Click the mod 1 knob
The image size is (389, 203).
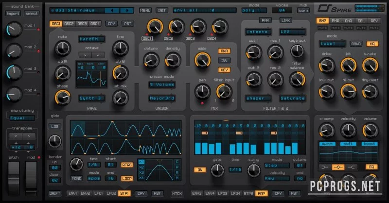[14, 29]
